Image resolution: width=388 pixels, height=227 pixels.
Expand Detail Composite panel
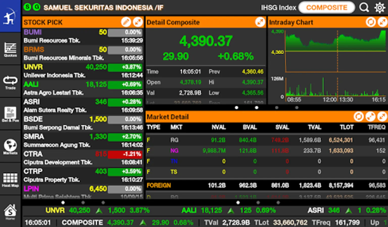click(260, 22)
